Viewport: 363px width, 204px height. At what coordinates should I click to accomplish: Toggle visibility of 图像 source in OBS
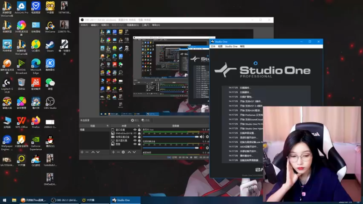(x=135, y=144)
